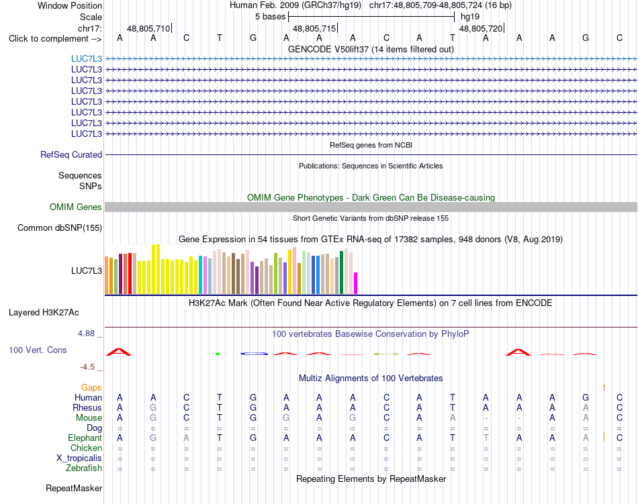Click 'Publications: Sequences in Scientific Articles' title
Image resolution: width=638 pixels, height=504 pixels.
coord(371,166)
